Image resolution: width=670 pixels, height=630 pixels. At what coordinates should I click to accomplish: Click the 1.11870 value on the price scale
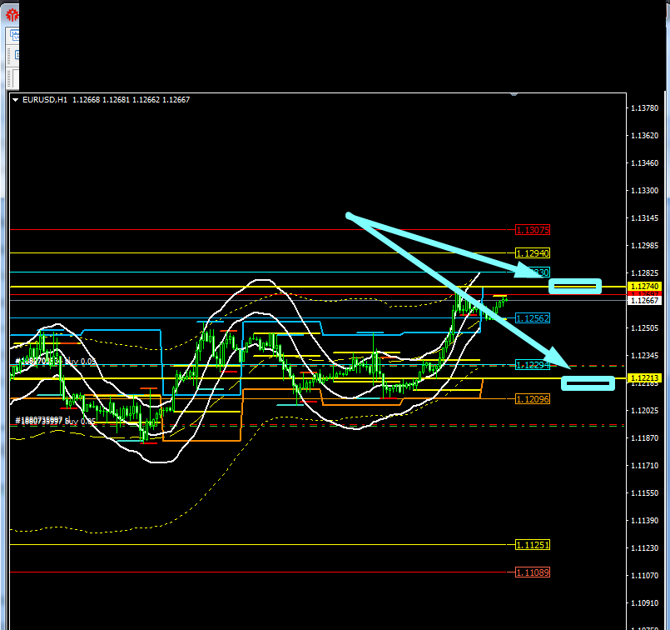tap(644, 438)
